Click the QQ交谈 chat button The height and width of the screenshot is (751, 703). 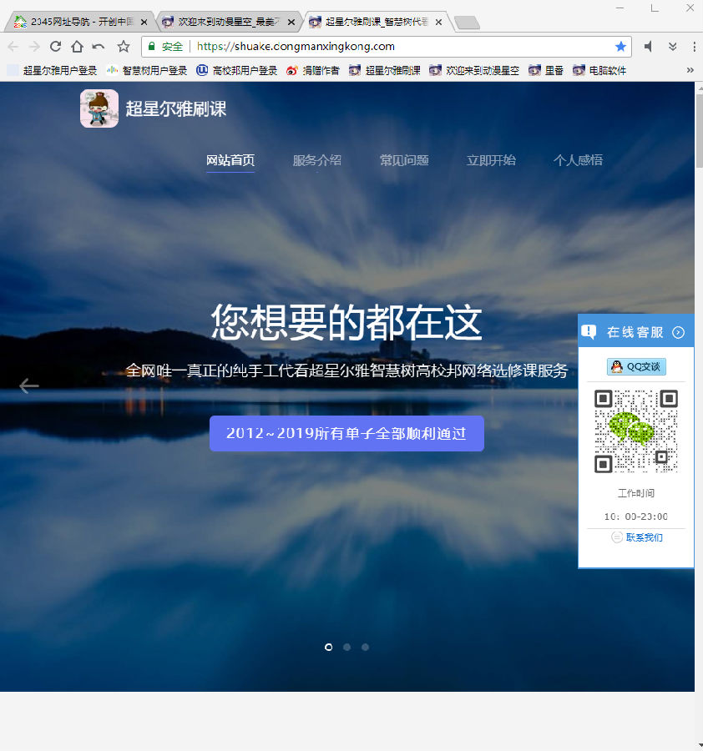(x=636, y=367)
